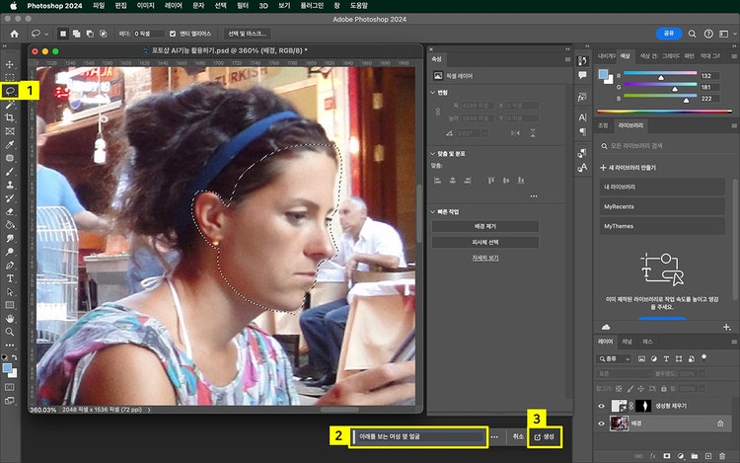
Task: Open the search magnifier icon at top right
Action: click(x=693, y=33)
